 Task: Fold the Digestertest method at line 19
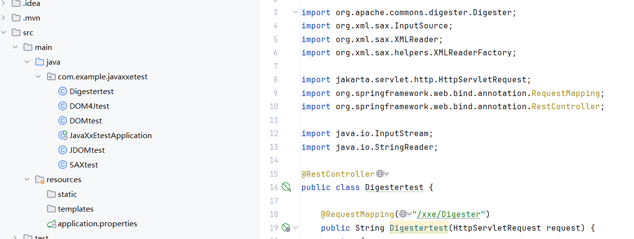click(x=295, y=228)
